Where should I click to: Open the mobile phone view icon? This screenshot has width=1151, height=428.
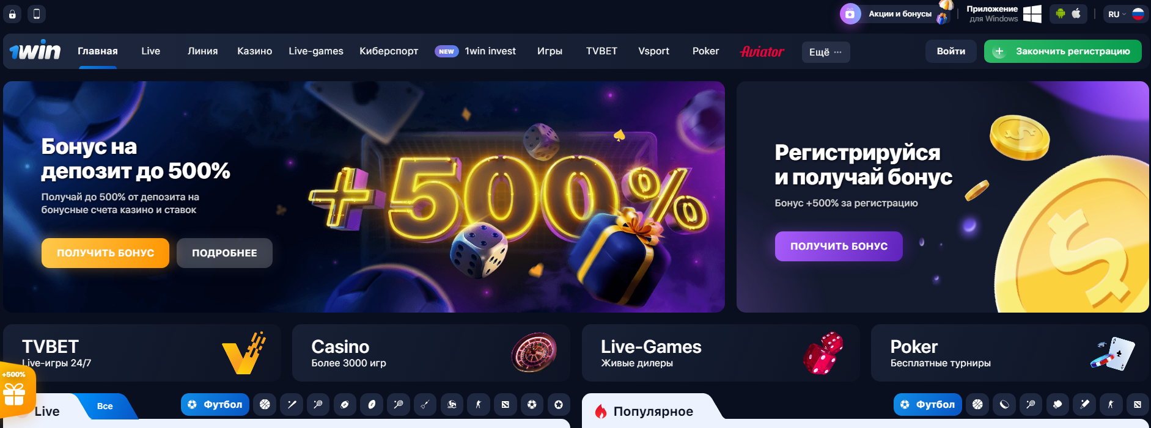(x=37, y=14)
